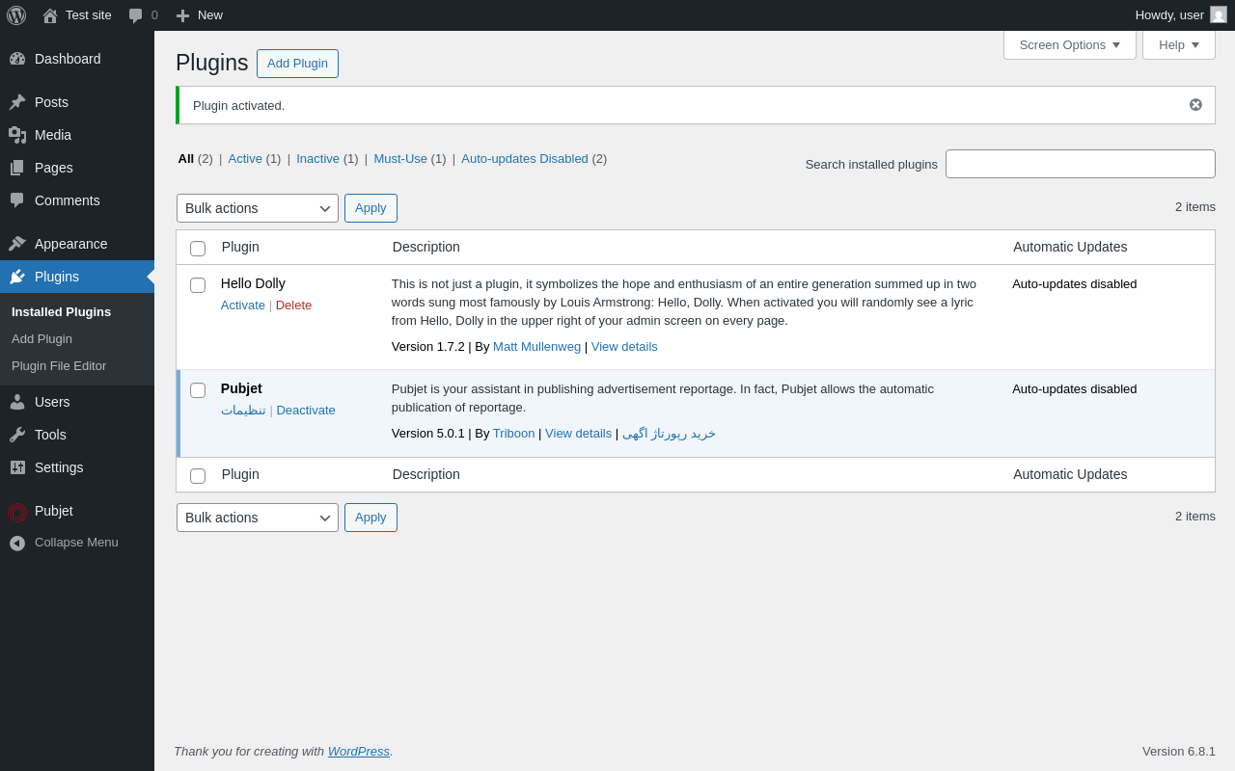
Task: Open the Pubjet sidebar menu icon
Action: point(17,512)
